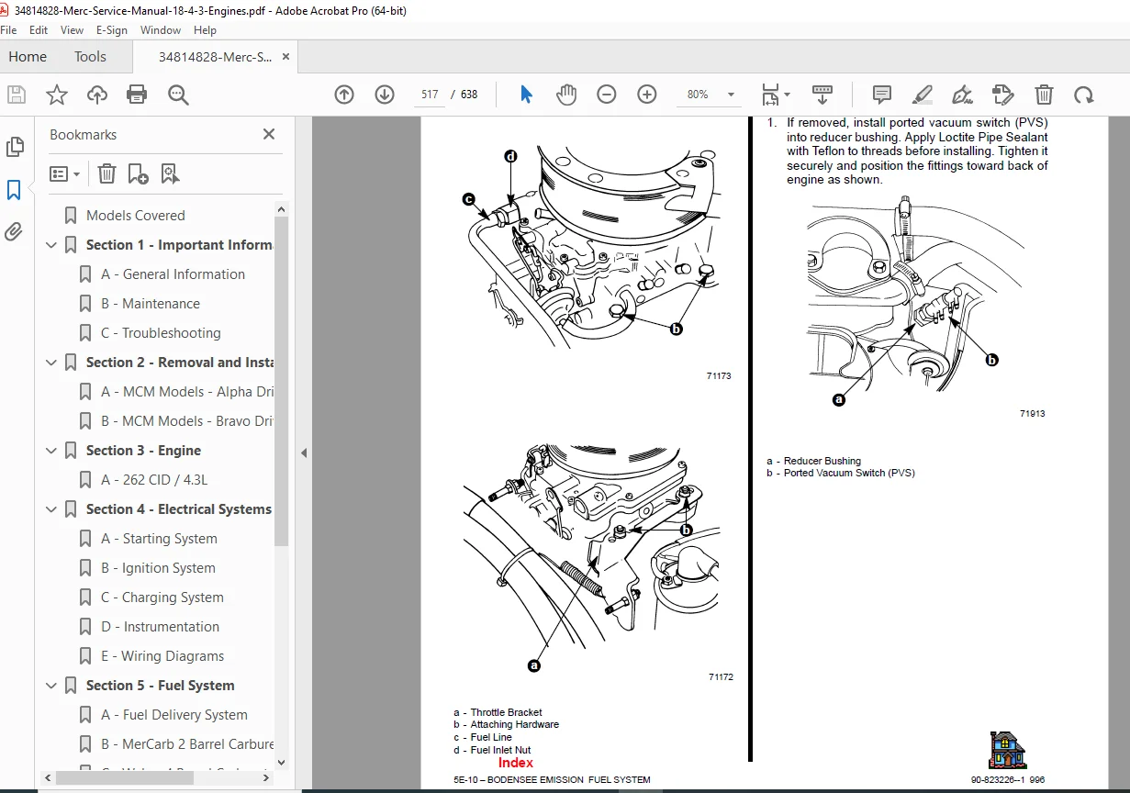Select the 34814828-Merc-S... document tab
Viewport: 1130px width, 793px height.
click(x=215, y=57)
